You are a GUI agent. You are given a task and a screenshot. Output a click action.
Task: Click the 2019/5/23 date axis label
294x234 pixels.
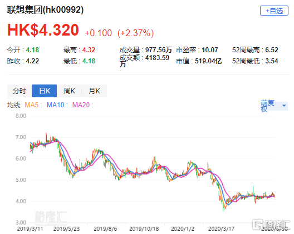(66, 229)
